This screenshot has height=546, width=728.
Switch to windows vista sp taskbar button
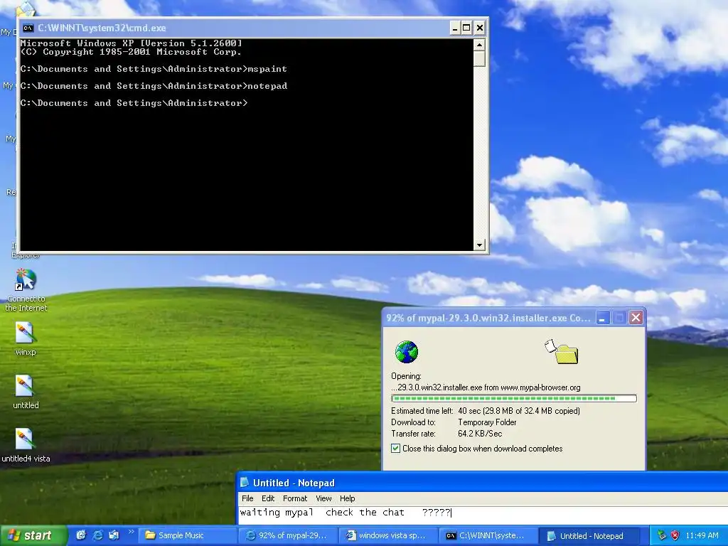pos(387,535)
